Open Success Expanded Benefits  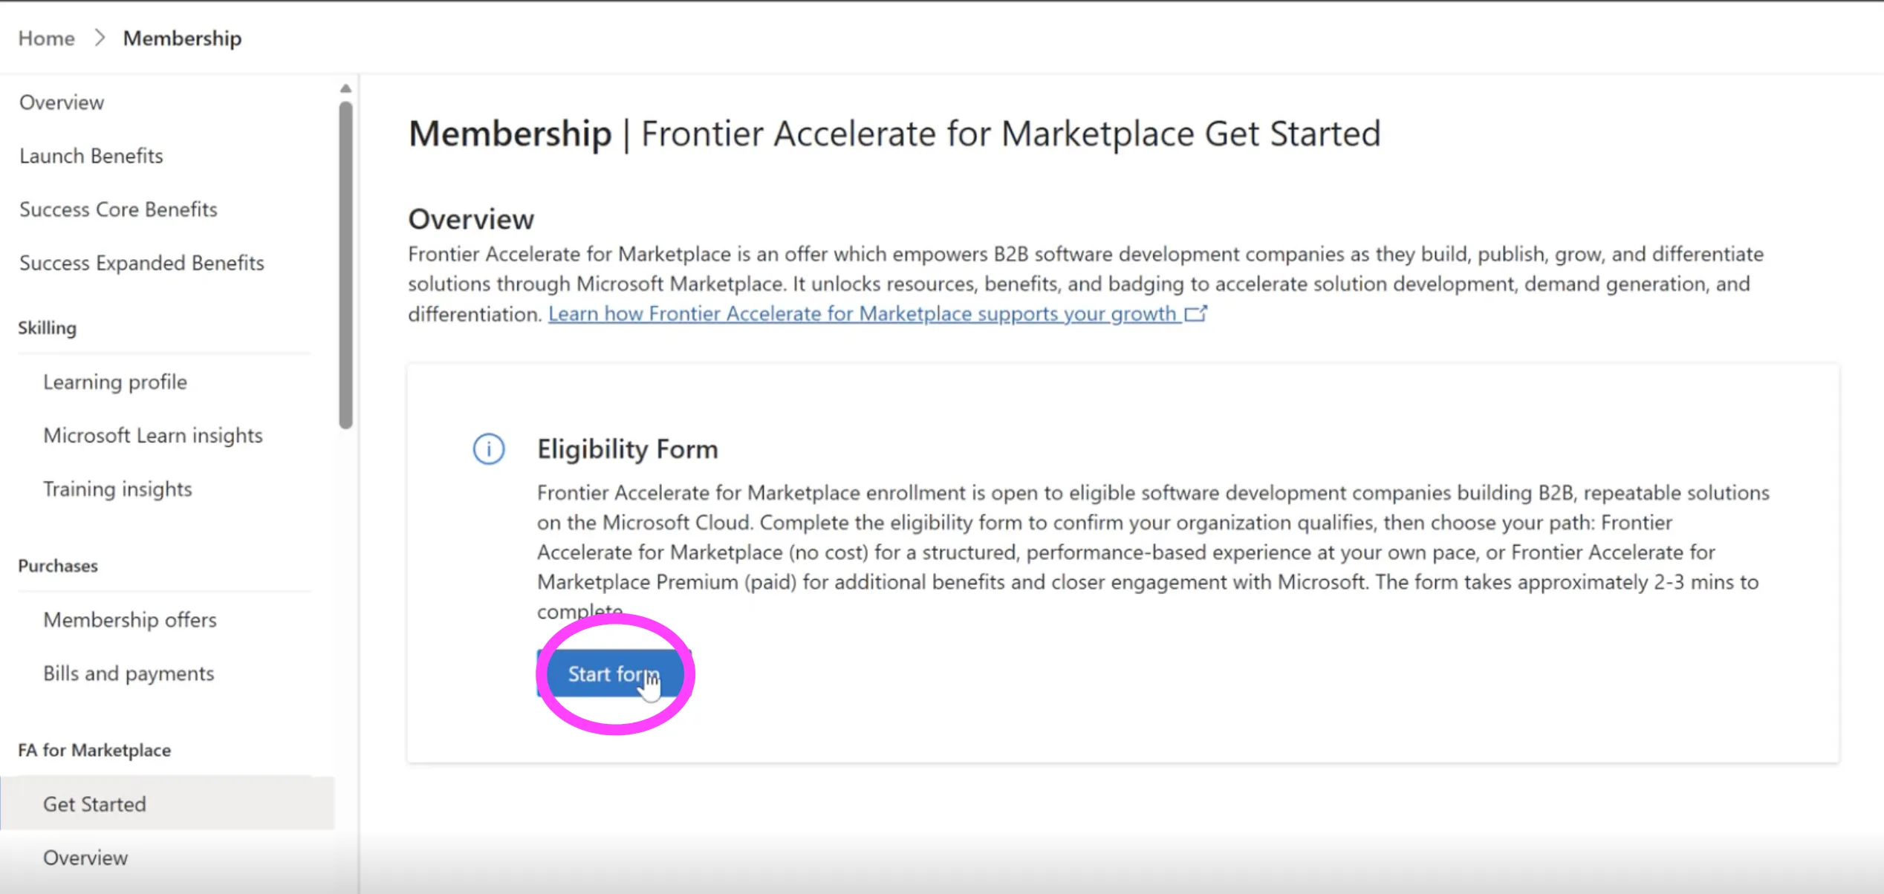coord(142,262)
